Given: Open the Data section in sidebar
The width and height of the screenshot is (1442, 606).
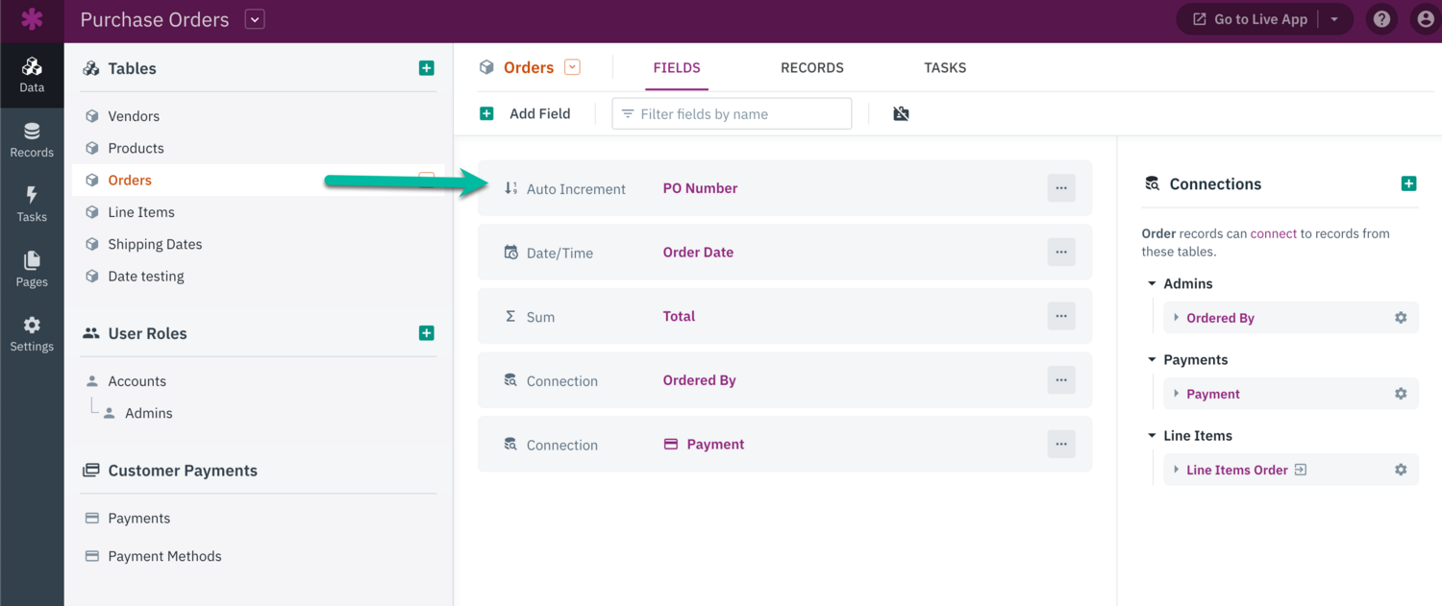Looking at the screenshot, I should click(x=32, y=75).
